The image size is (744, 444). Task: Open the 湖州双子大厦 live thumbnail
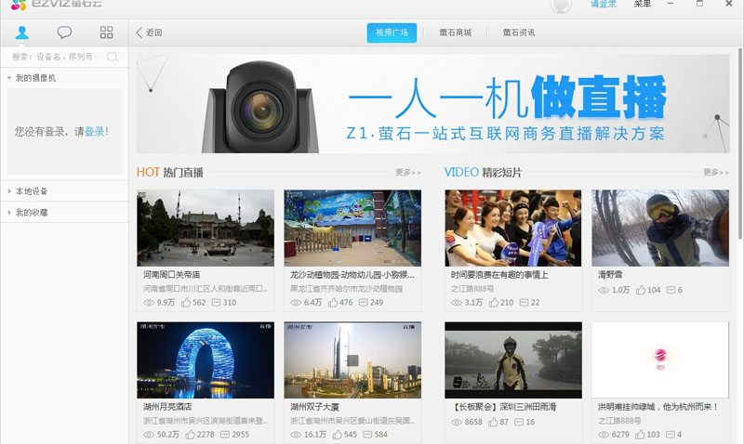pyautogui.click(x=352, y=360)
